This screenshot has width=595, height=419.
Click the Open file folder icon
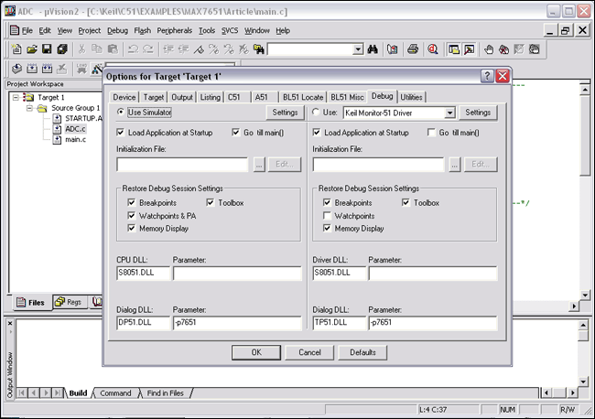(x=32, y=49)
